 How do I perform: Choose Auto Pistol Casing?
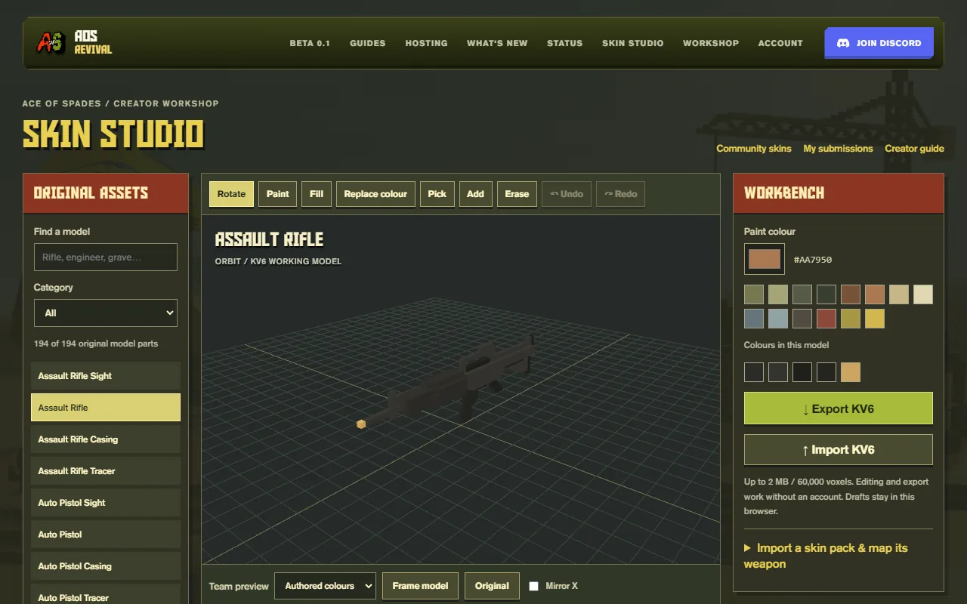[106, 566]
